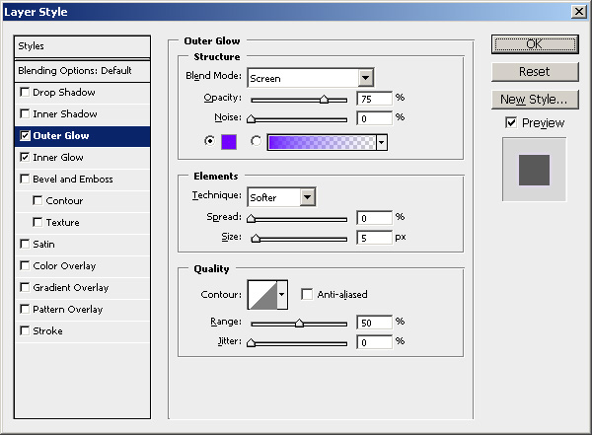Click the OK button
The height and width of the screenshot is (435, 592).
(535, 44)
